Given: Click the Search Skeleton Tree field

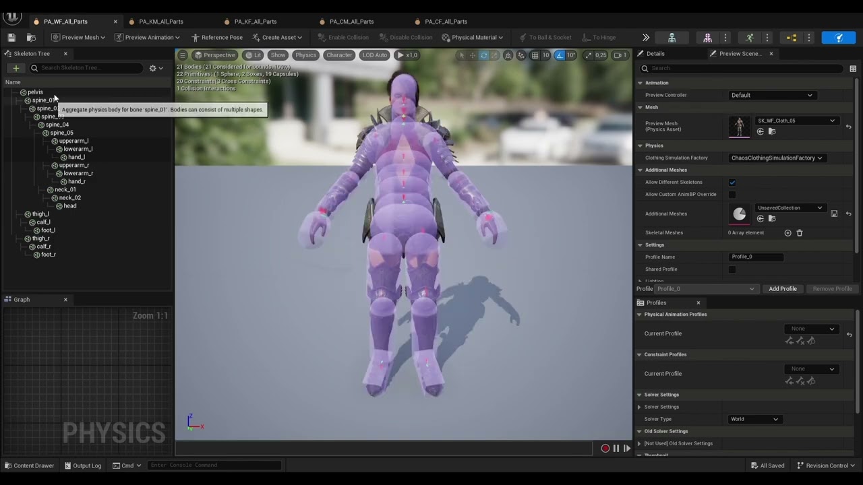Looking at the screenshot, I should [x=86, y=68].
